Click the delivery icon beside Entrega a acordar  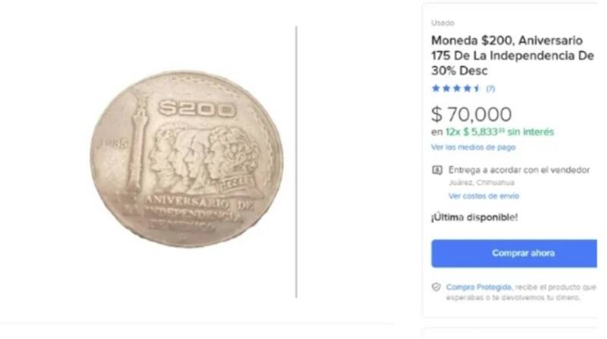pyautogui.click(x=436, y=171)
